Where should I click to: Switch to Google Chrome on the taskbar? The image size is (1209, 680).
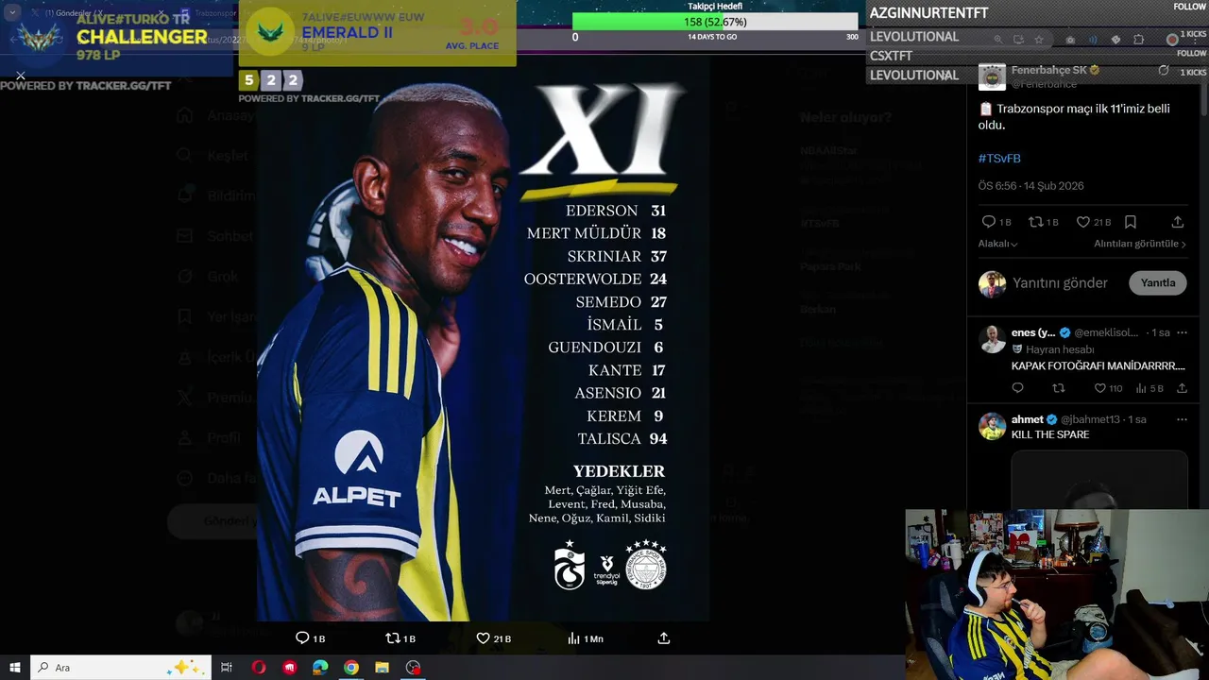351,668
